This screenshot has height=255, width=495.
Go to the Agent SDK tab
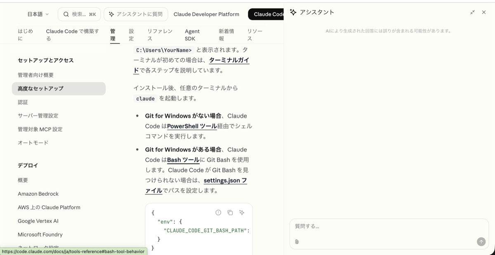[192, 35]
